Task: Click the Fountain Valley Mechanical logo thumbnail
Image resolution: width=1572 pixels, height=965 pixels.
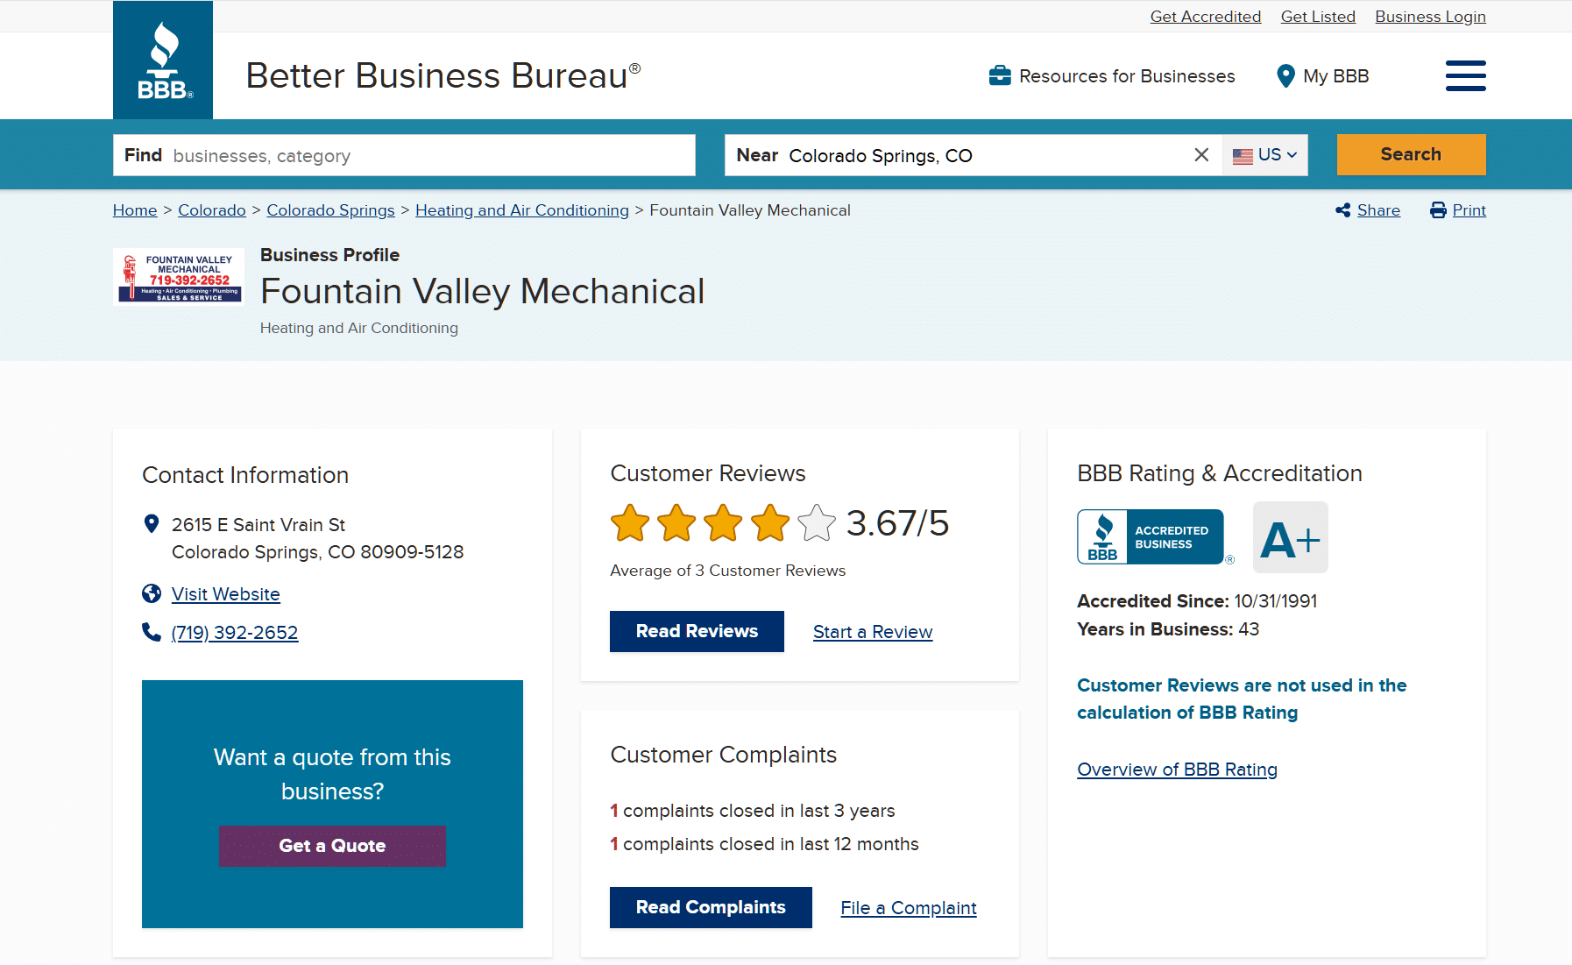Action: coord(179,277)
